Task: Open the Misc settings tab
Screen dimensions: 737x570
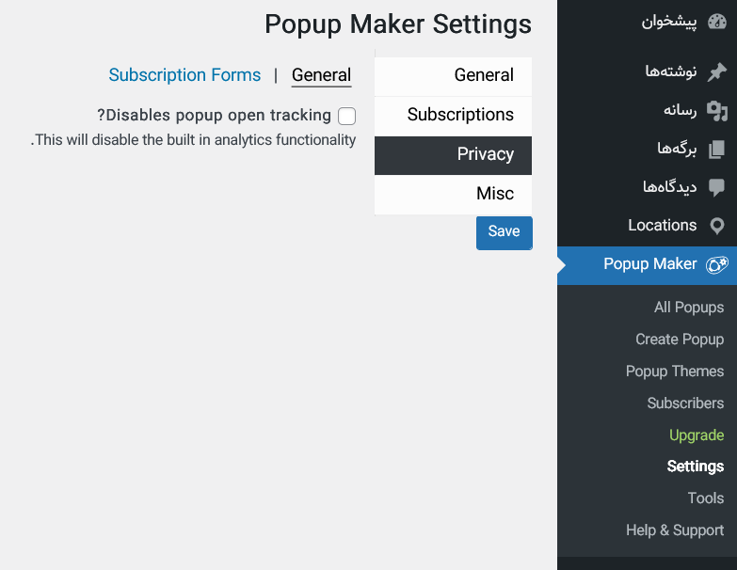Action: (x=453, y=195)
